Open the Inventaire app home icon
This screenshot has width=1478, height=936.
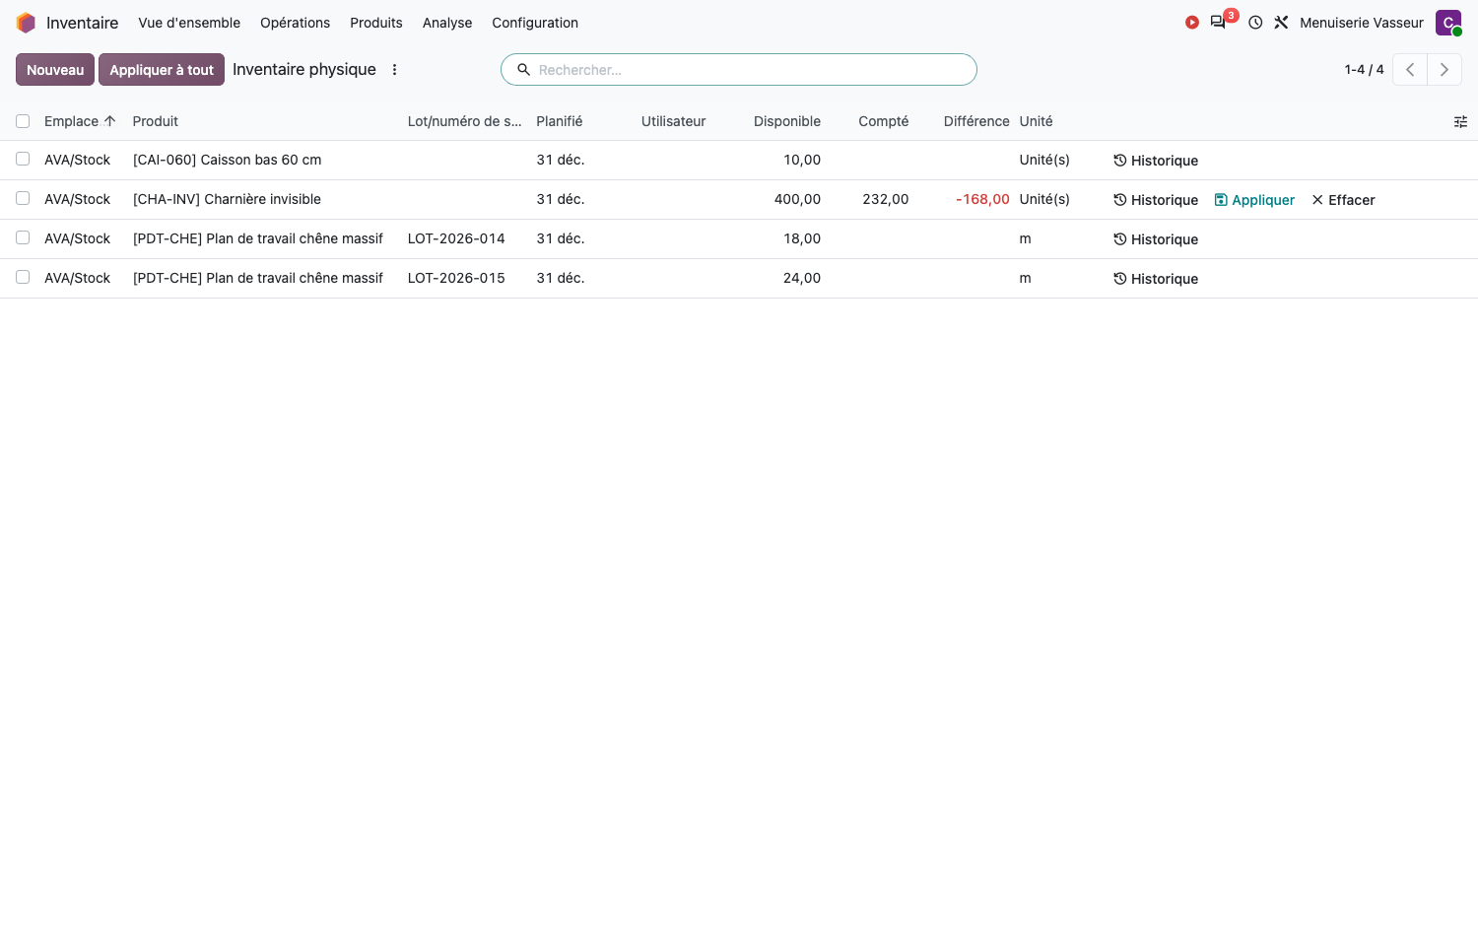(26, 23)
